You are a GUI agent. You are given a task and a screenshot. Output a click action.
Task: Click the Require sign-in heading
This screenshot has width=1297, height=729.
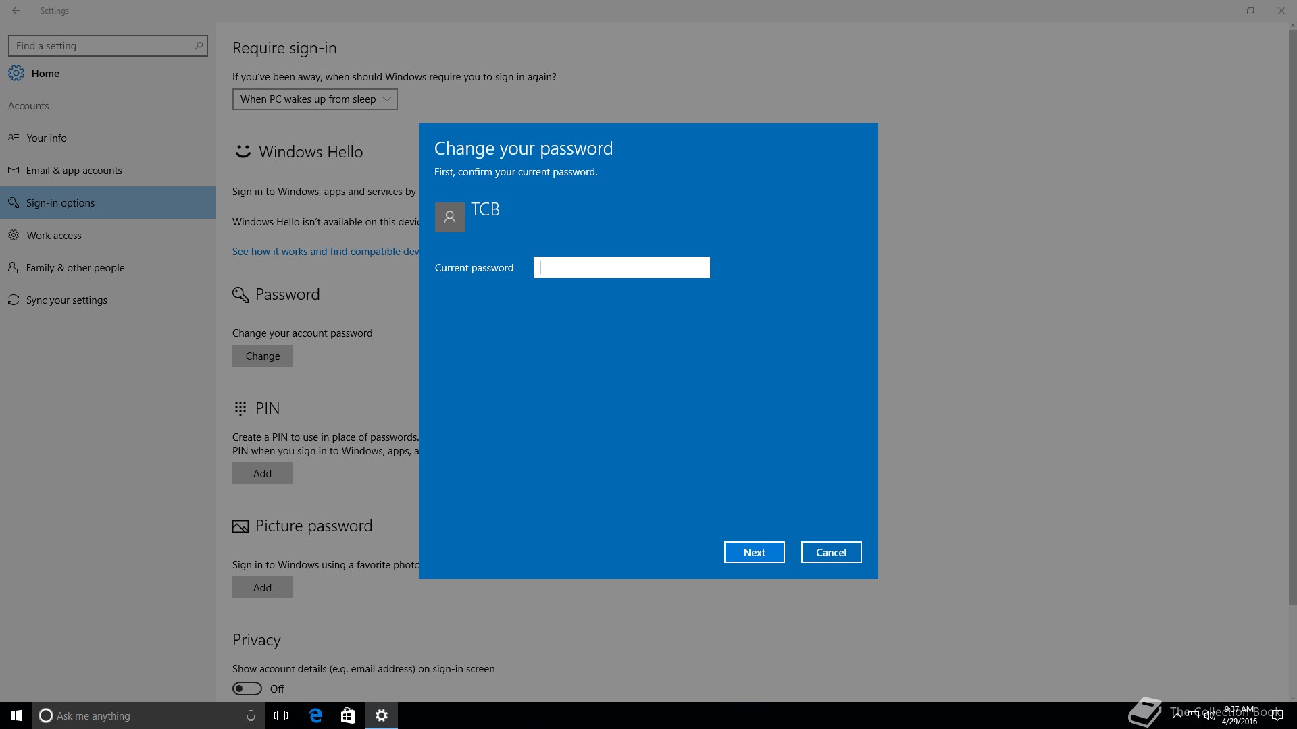284,48
